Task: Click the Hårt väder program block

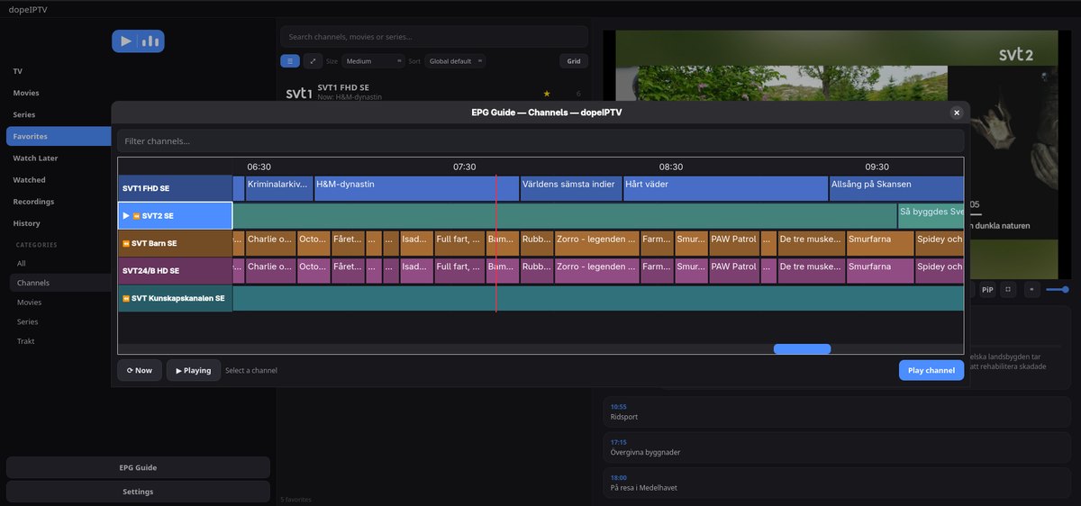Action: (725, 188)
